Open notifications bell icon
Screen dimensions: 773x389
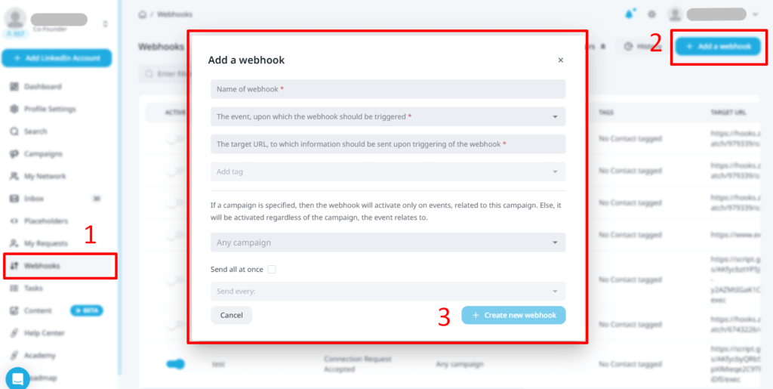click(x=630, y=14)
